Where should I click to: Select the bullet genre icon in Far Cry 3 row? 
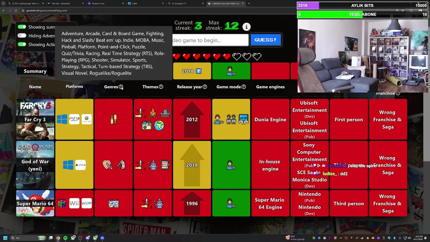pyautogui.click(x=114, y=119)
